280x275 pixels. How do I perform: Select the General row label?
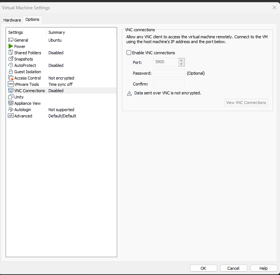tap(21, 40)
